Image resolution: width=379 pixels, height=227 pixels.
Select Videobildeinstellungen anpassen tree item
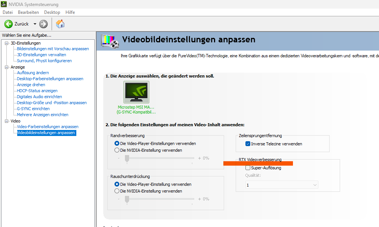pyautogui.click(x=46, y=133)
